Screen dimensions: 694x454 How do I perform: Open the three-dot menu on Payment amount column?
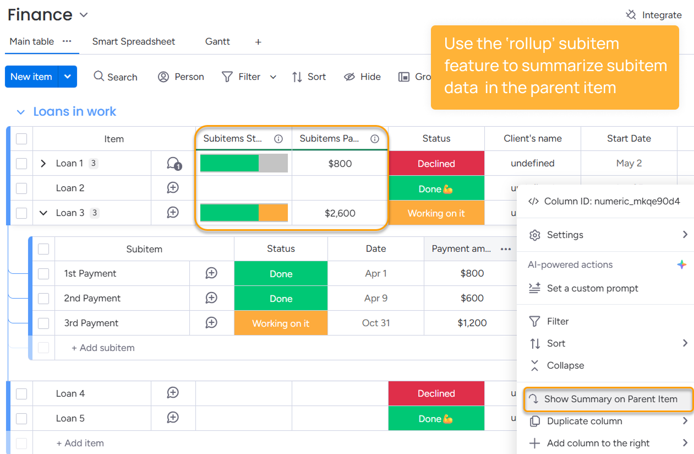click(506, 249)
